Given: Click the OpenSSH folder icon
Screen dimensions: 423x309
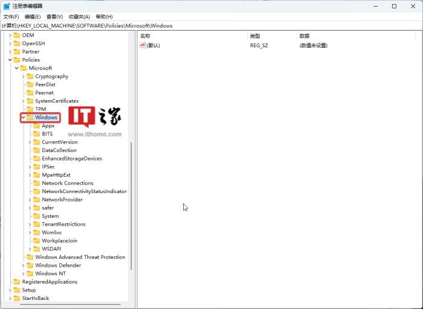Looking at the screenshot, I should (17, 43).
